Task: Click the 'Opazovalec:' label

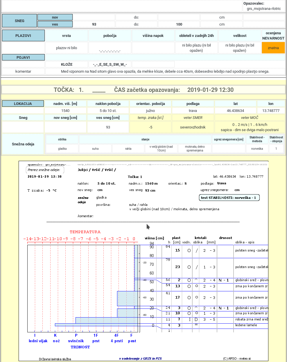Action: tap(254, 3)
